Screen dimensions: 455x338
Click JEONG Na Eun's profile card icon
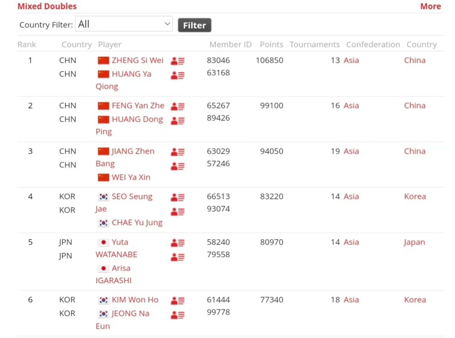tap(177, 315)
